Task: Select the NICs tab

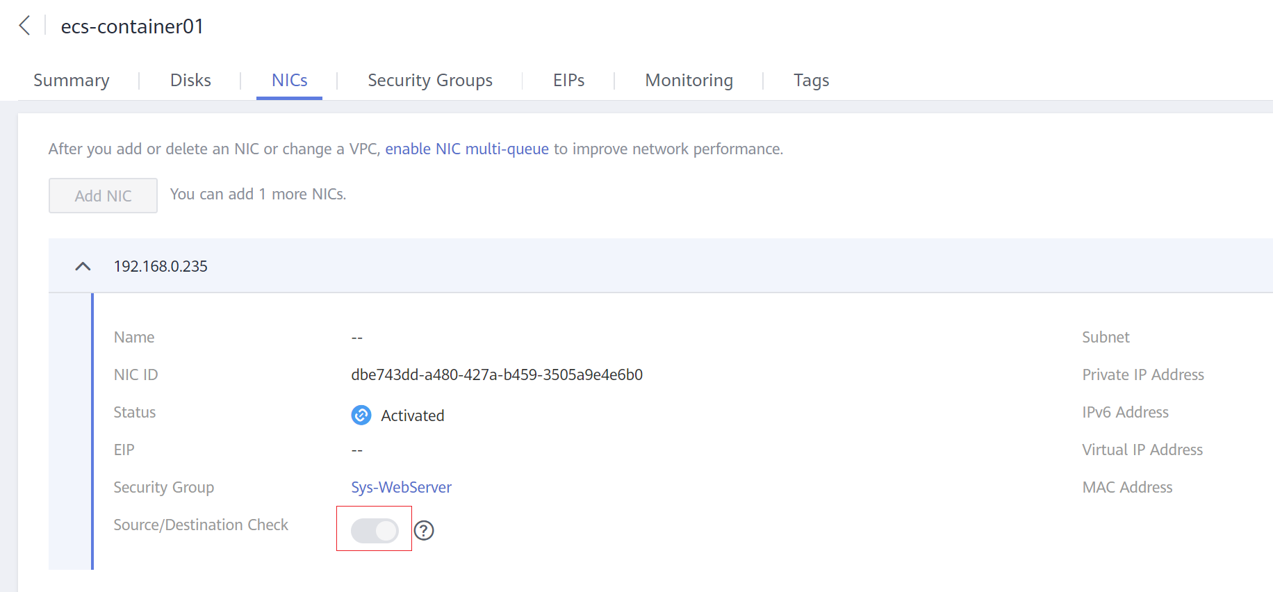Action: (289, 81)
